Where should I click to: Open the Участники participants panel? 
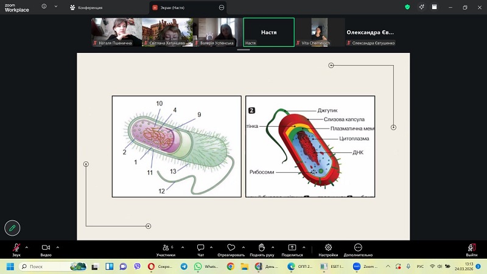point(165,248)
